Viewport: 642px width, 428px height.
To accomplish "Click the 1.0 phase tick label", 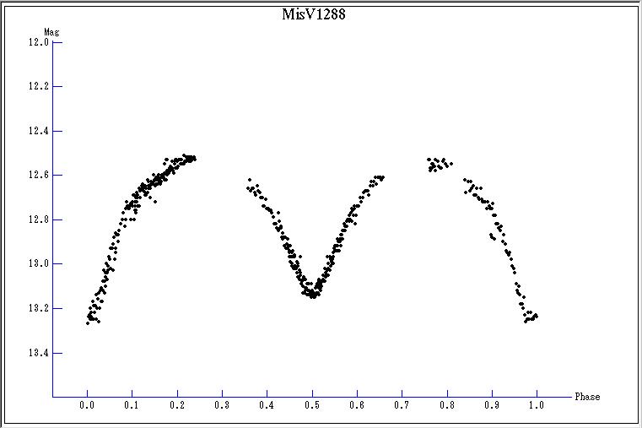I will 537,405.
